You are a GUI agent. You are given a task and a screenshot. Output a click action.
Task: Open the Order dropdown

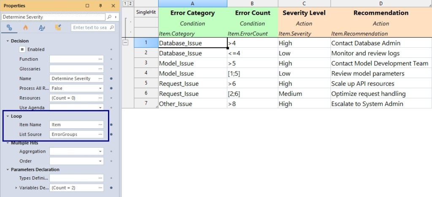(100, 161)
